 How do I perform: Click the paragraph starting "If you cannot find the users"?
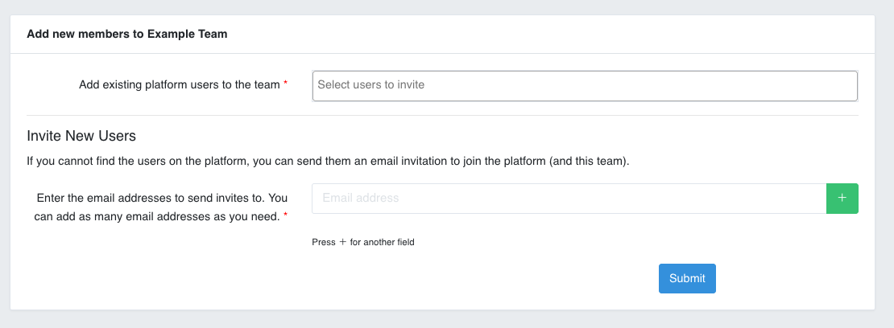point(328,161)
